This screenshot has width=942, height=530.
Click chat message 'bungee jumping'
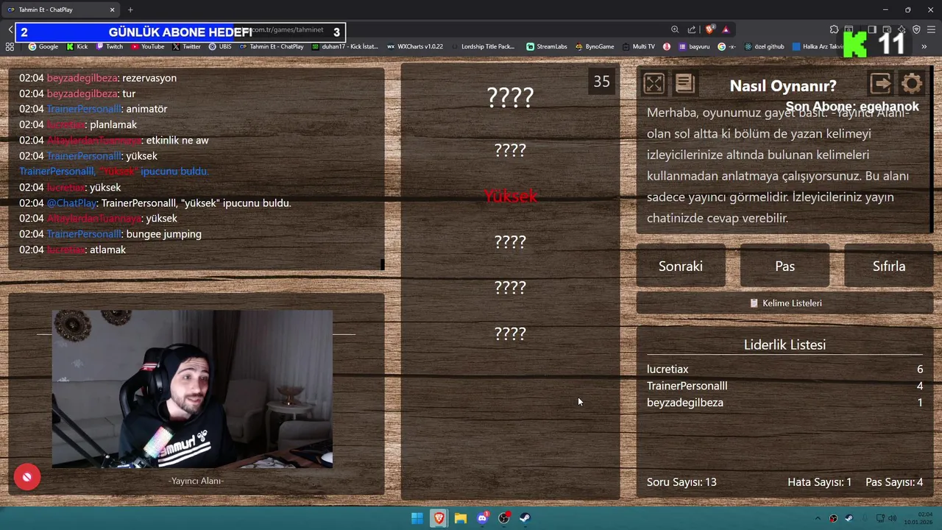(164, 234)
